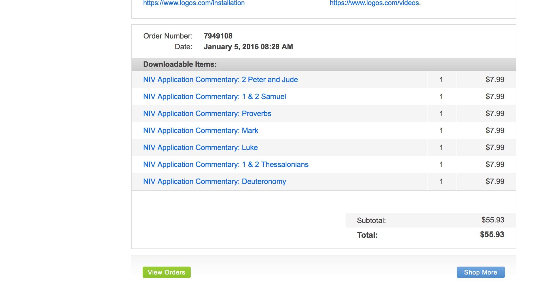Screen dimensions: 541x283
Task: Click the Order Number label
Action: click(x=168, y=36)
